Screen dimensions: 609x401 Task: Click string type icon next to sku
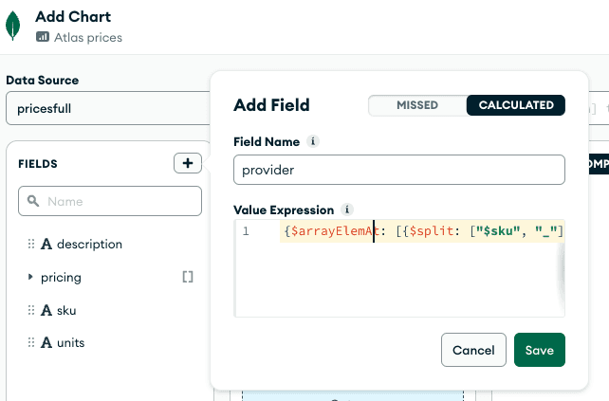46,309
